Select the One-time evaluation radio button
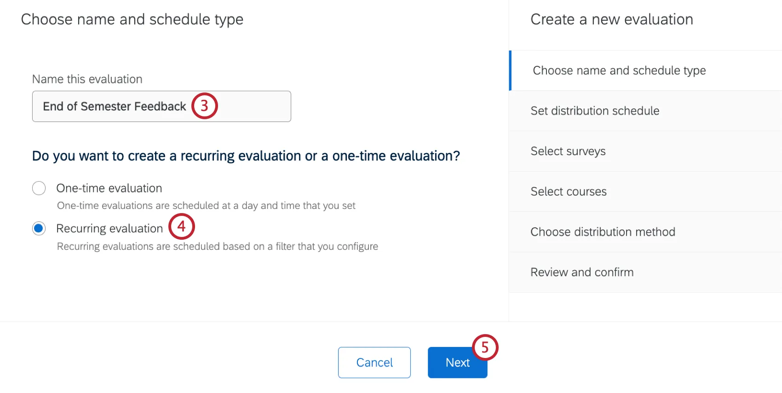 click(39, 188)
